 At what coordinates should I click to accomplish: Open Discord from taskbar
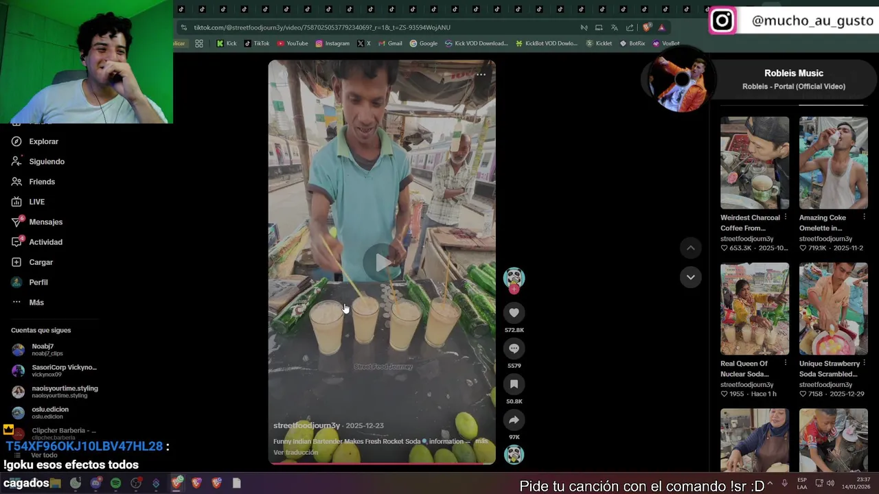(x=95, y=483)
